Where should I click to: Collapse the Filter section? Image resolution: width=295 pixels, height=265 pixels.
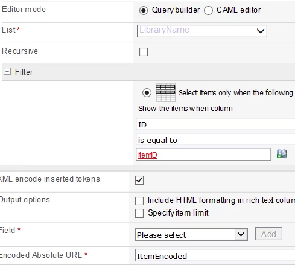[7, 71]
